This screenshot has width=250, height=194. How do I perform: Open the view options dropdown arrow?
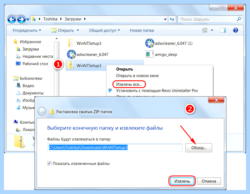pyautogui.click(x=212, y=30)
